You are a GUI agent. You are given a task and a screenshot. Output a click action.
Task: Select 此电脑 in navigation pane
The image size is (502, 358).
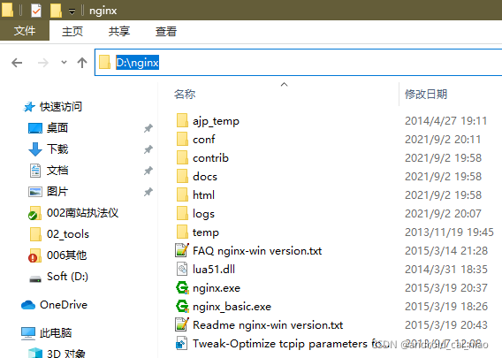pyautogui.click(x=56, y=333)
